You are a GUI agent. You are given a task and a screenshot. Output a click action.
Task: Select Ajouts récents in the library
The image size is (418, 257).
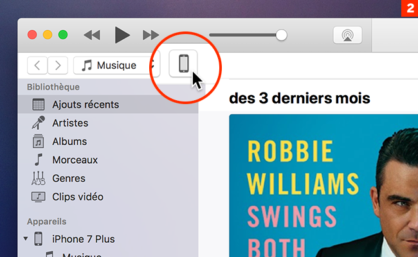108,104
